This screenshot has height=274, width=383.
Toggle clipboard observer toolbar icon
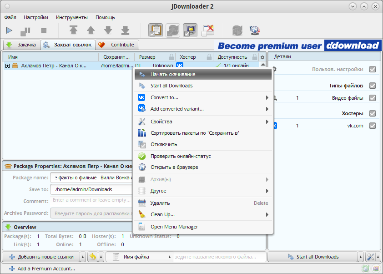[156, 30]
